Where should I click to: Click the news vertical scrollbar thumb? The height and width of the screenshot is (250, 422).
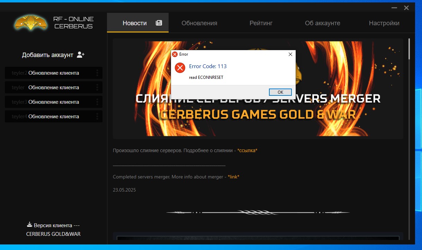pos(409,49)
